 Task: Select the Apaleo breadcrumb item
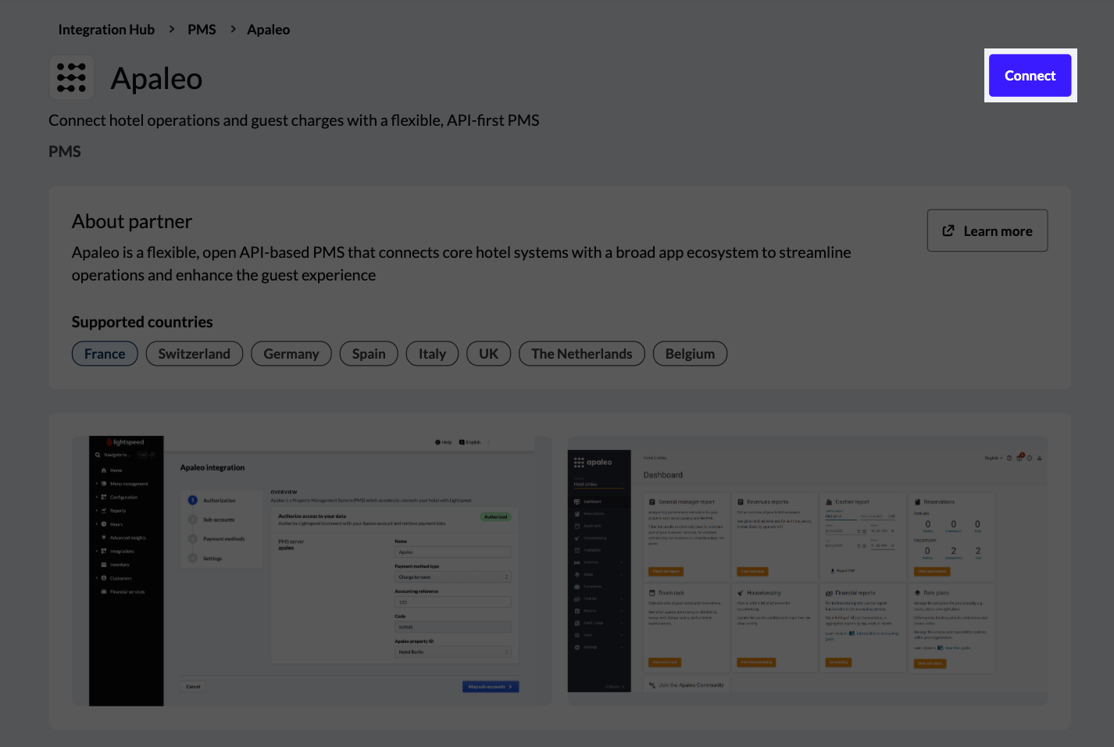coord(269,30)
